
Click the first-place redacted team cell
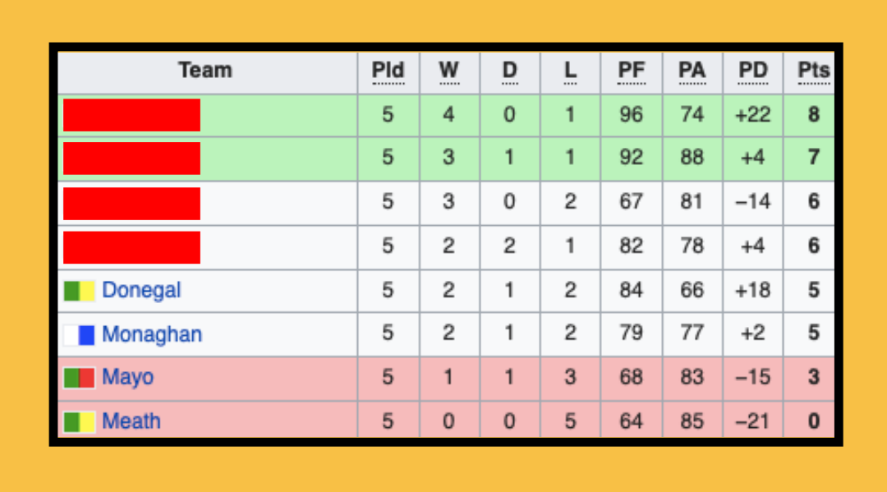pyautogui.click(x=131, y=115)
